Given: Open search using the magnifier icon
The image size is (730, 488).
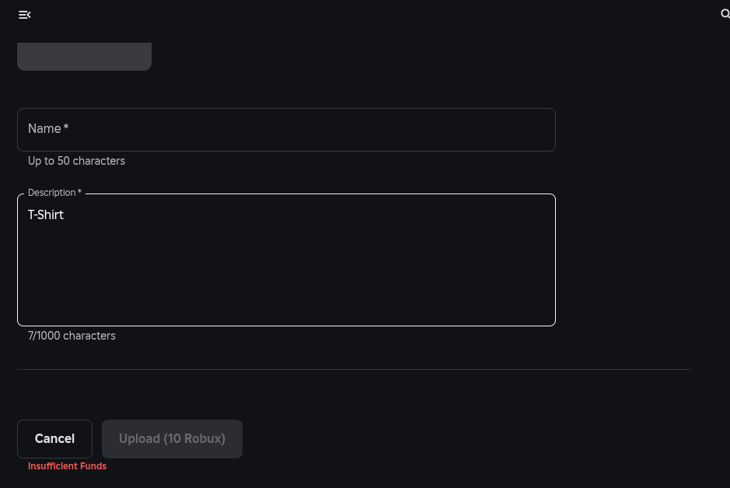Looking at the screenshot, I should pyautogui.click(x=725, y=14).
